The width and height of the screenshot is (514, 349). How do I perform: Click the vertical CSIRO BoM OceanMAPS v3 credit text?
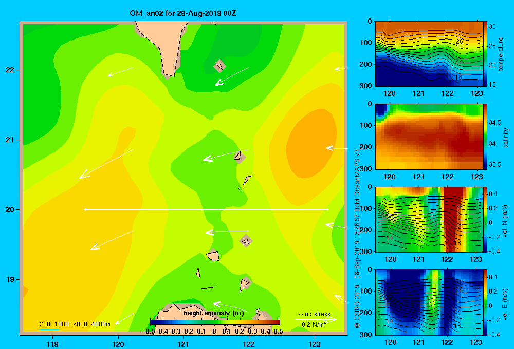(x=357, y=239)
